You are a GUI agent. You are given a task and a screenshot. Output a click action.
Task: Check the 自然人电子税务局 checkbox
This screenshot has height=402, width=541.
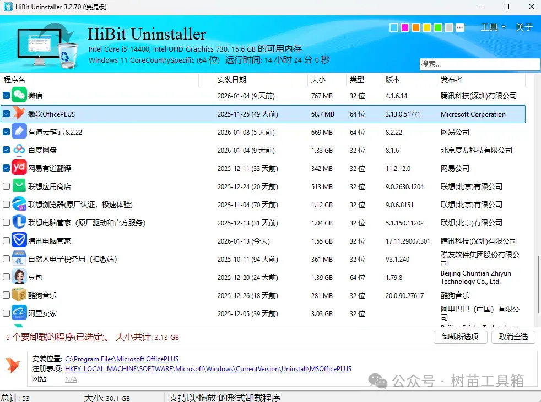[x=6, y=258]
